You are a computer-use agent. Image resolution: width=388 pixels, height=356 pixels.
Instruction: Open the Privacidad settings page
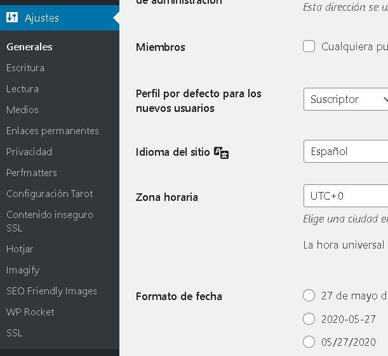coord(29,151)
